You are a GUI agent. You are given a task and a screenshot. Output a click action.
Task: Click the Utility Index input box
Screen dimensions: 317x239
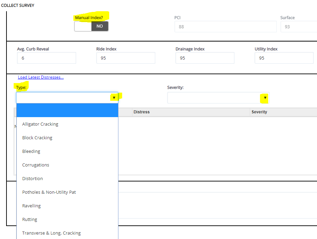point(284,58)
